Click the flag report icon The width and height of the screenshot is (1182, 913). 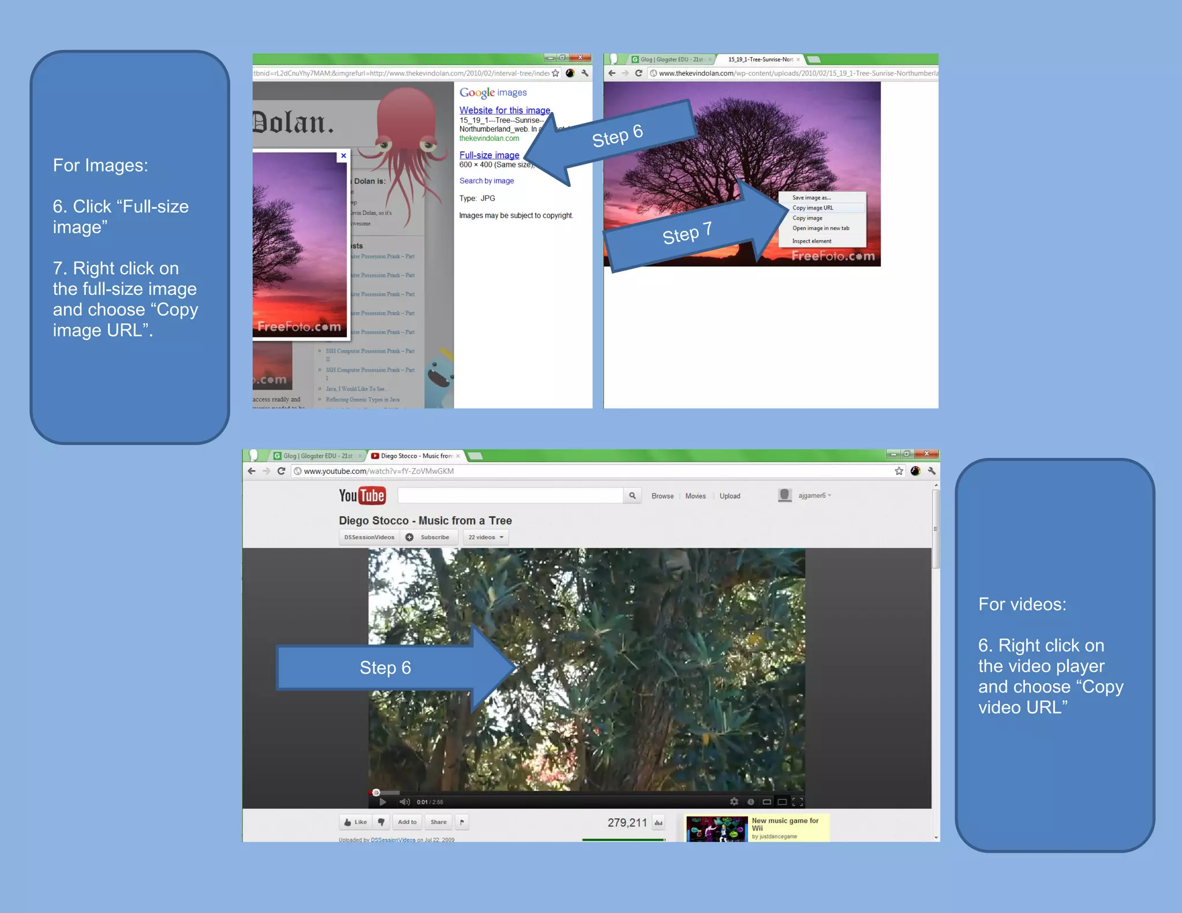(x=462, y=822)
